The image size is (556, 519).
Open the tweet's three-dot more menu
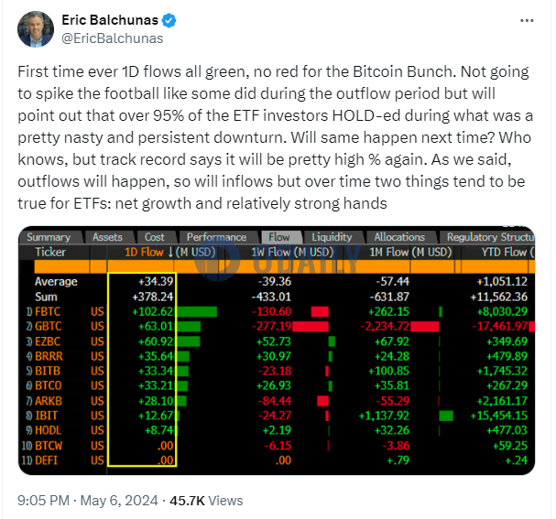[527, 20]
